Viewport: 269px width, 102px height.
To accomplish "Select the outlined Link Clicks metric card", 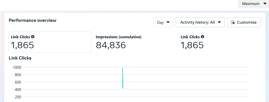I will (50, 42).
